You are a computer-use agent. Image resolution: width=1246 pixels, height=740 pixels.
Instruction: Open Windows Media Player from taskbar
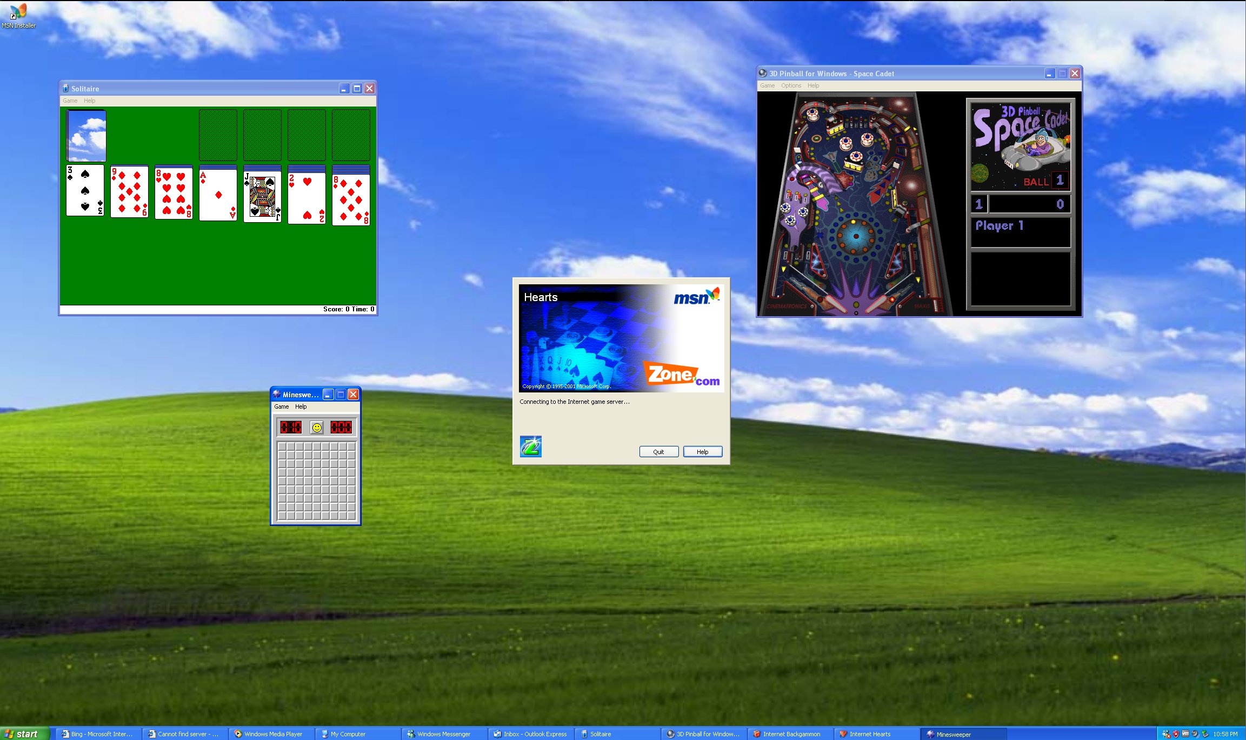(268, 734)
